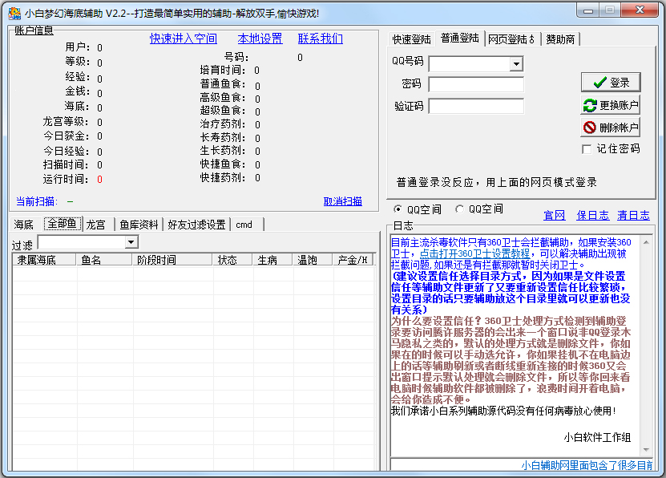Viewport: 666px width, 478px height.
Task: Click the currently selected QQ空间 radio button
Action: pyautogui.click(x=399, y=209)
